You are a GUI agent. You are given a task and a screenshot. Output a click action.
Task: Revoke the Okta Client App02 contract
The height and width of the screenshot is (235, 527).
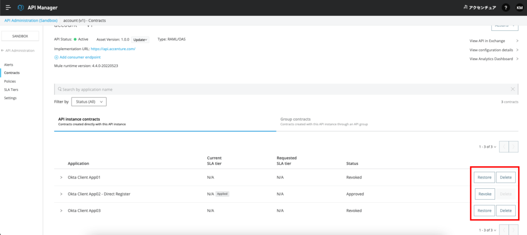pyautogui.click(x=485, y=194)
